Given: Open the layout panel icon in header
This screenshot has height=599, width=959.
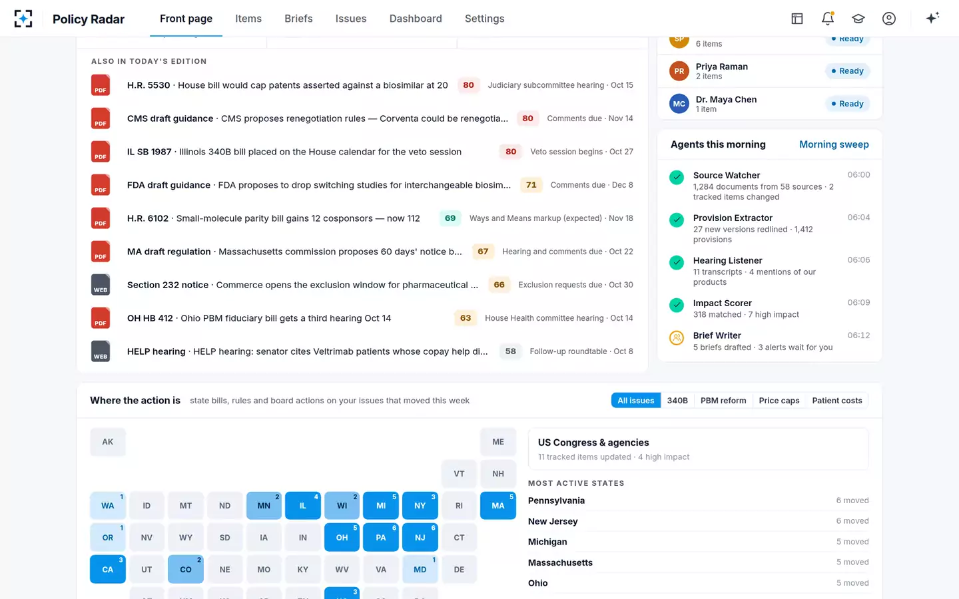Looking at the screenshot, I should [797, 19].
